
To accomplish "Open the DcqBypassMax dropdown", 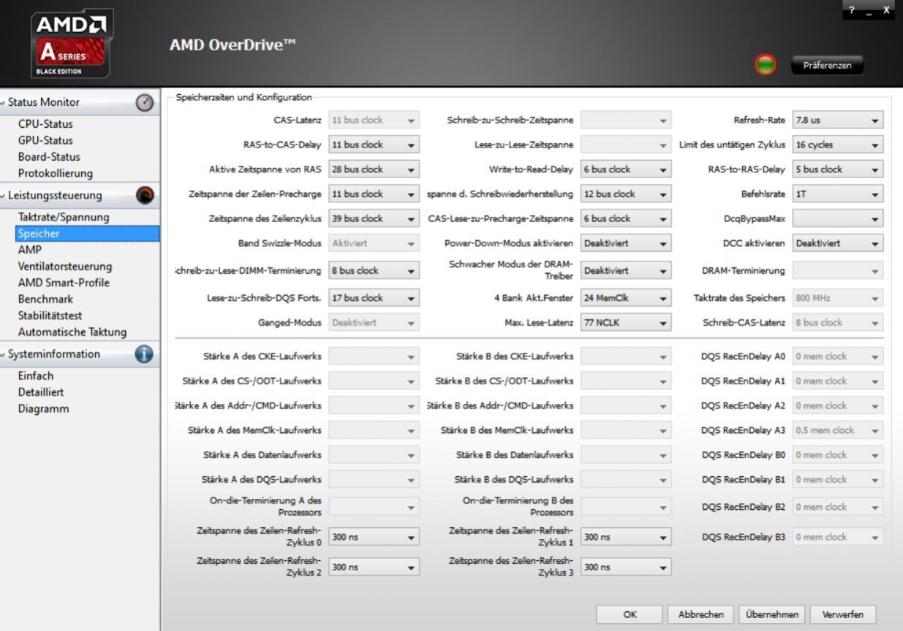I will click(x=838, y=218).
